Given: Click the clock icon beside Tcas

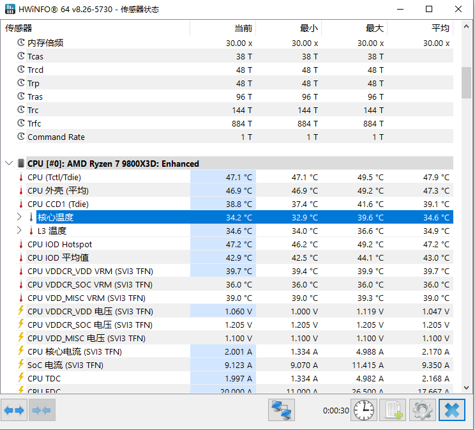Looking at the screenshot, I should pyautogui.click(x=21, y=56).
